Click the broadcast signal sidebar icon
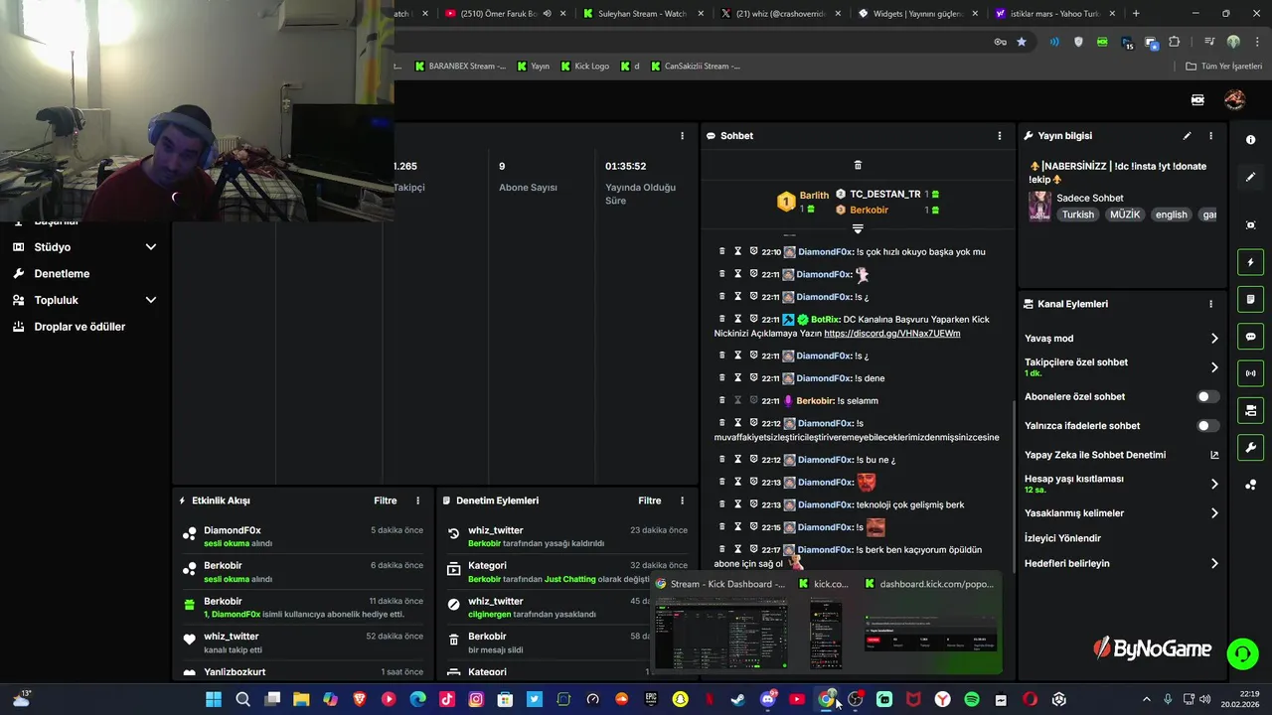The height and width of the screenshot is (715, 1272). click(1250, 373)
